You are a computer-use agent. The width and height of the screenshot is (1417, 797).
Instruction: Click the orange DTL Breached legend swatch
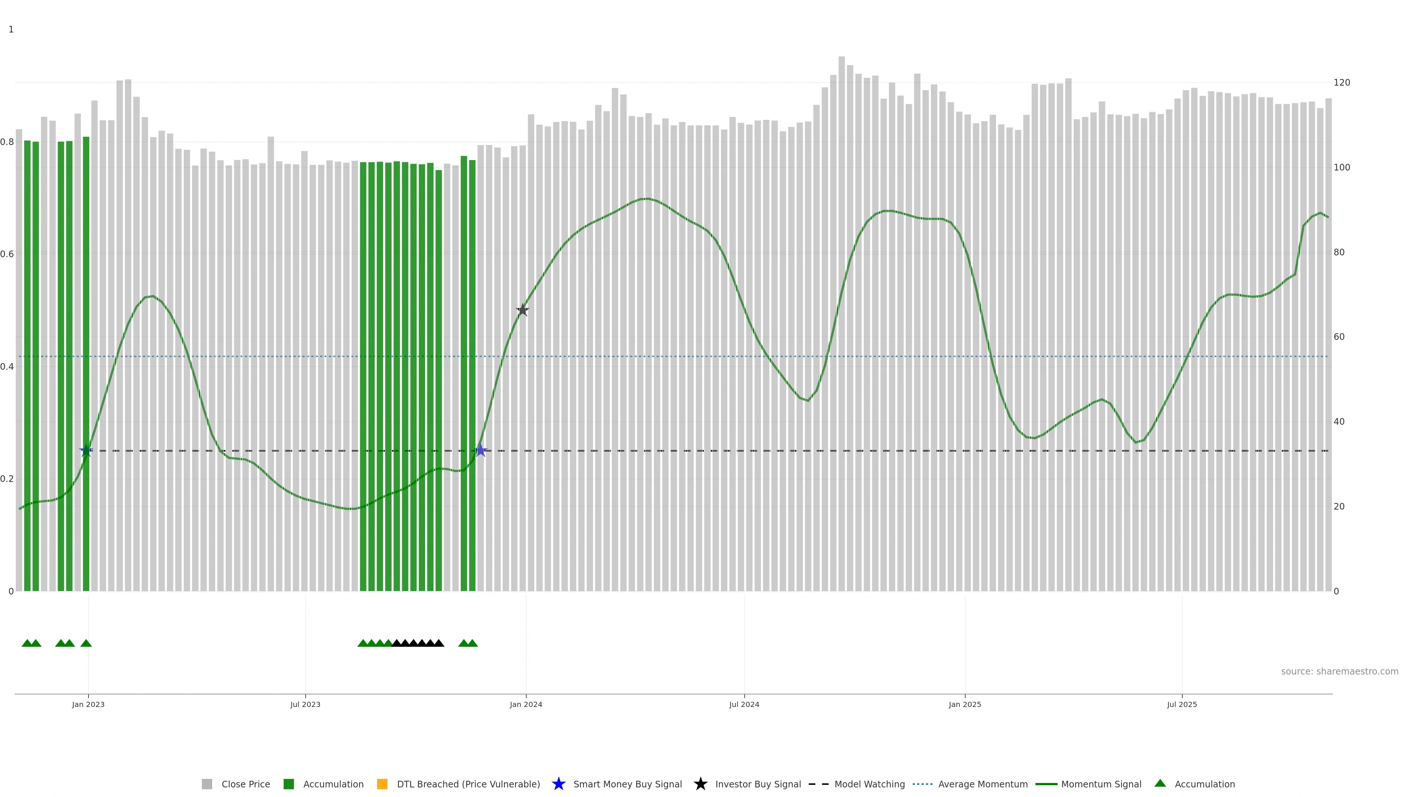(x=382, y=784)
